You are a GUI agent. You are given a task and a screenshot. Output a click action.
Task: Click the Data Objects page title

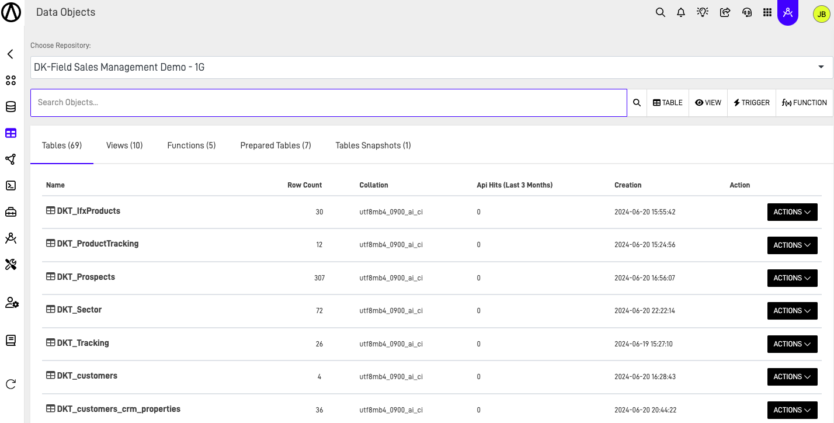click(65, 12)
